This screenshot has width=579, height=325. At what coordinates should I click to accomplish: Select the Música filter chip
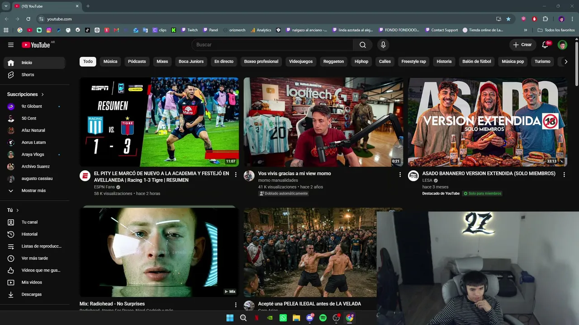[x=110, y=61]
